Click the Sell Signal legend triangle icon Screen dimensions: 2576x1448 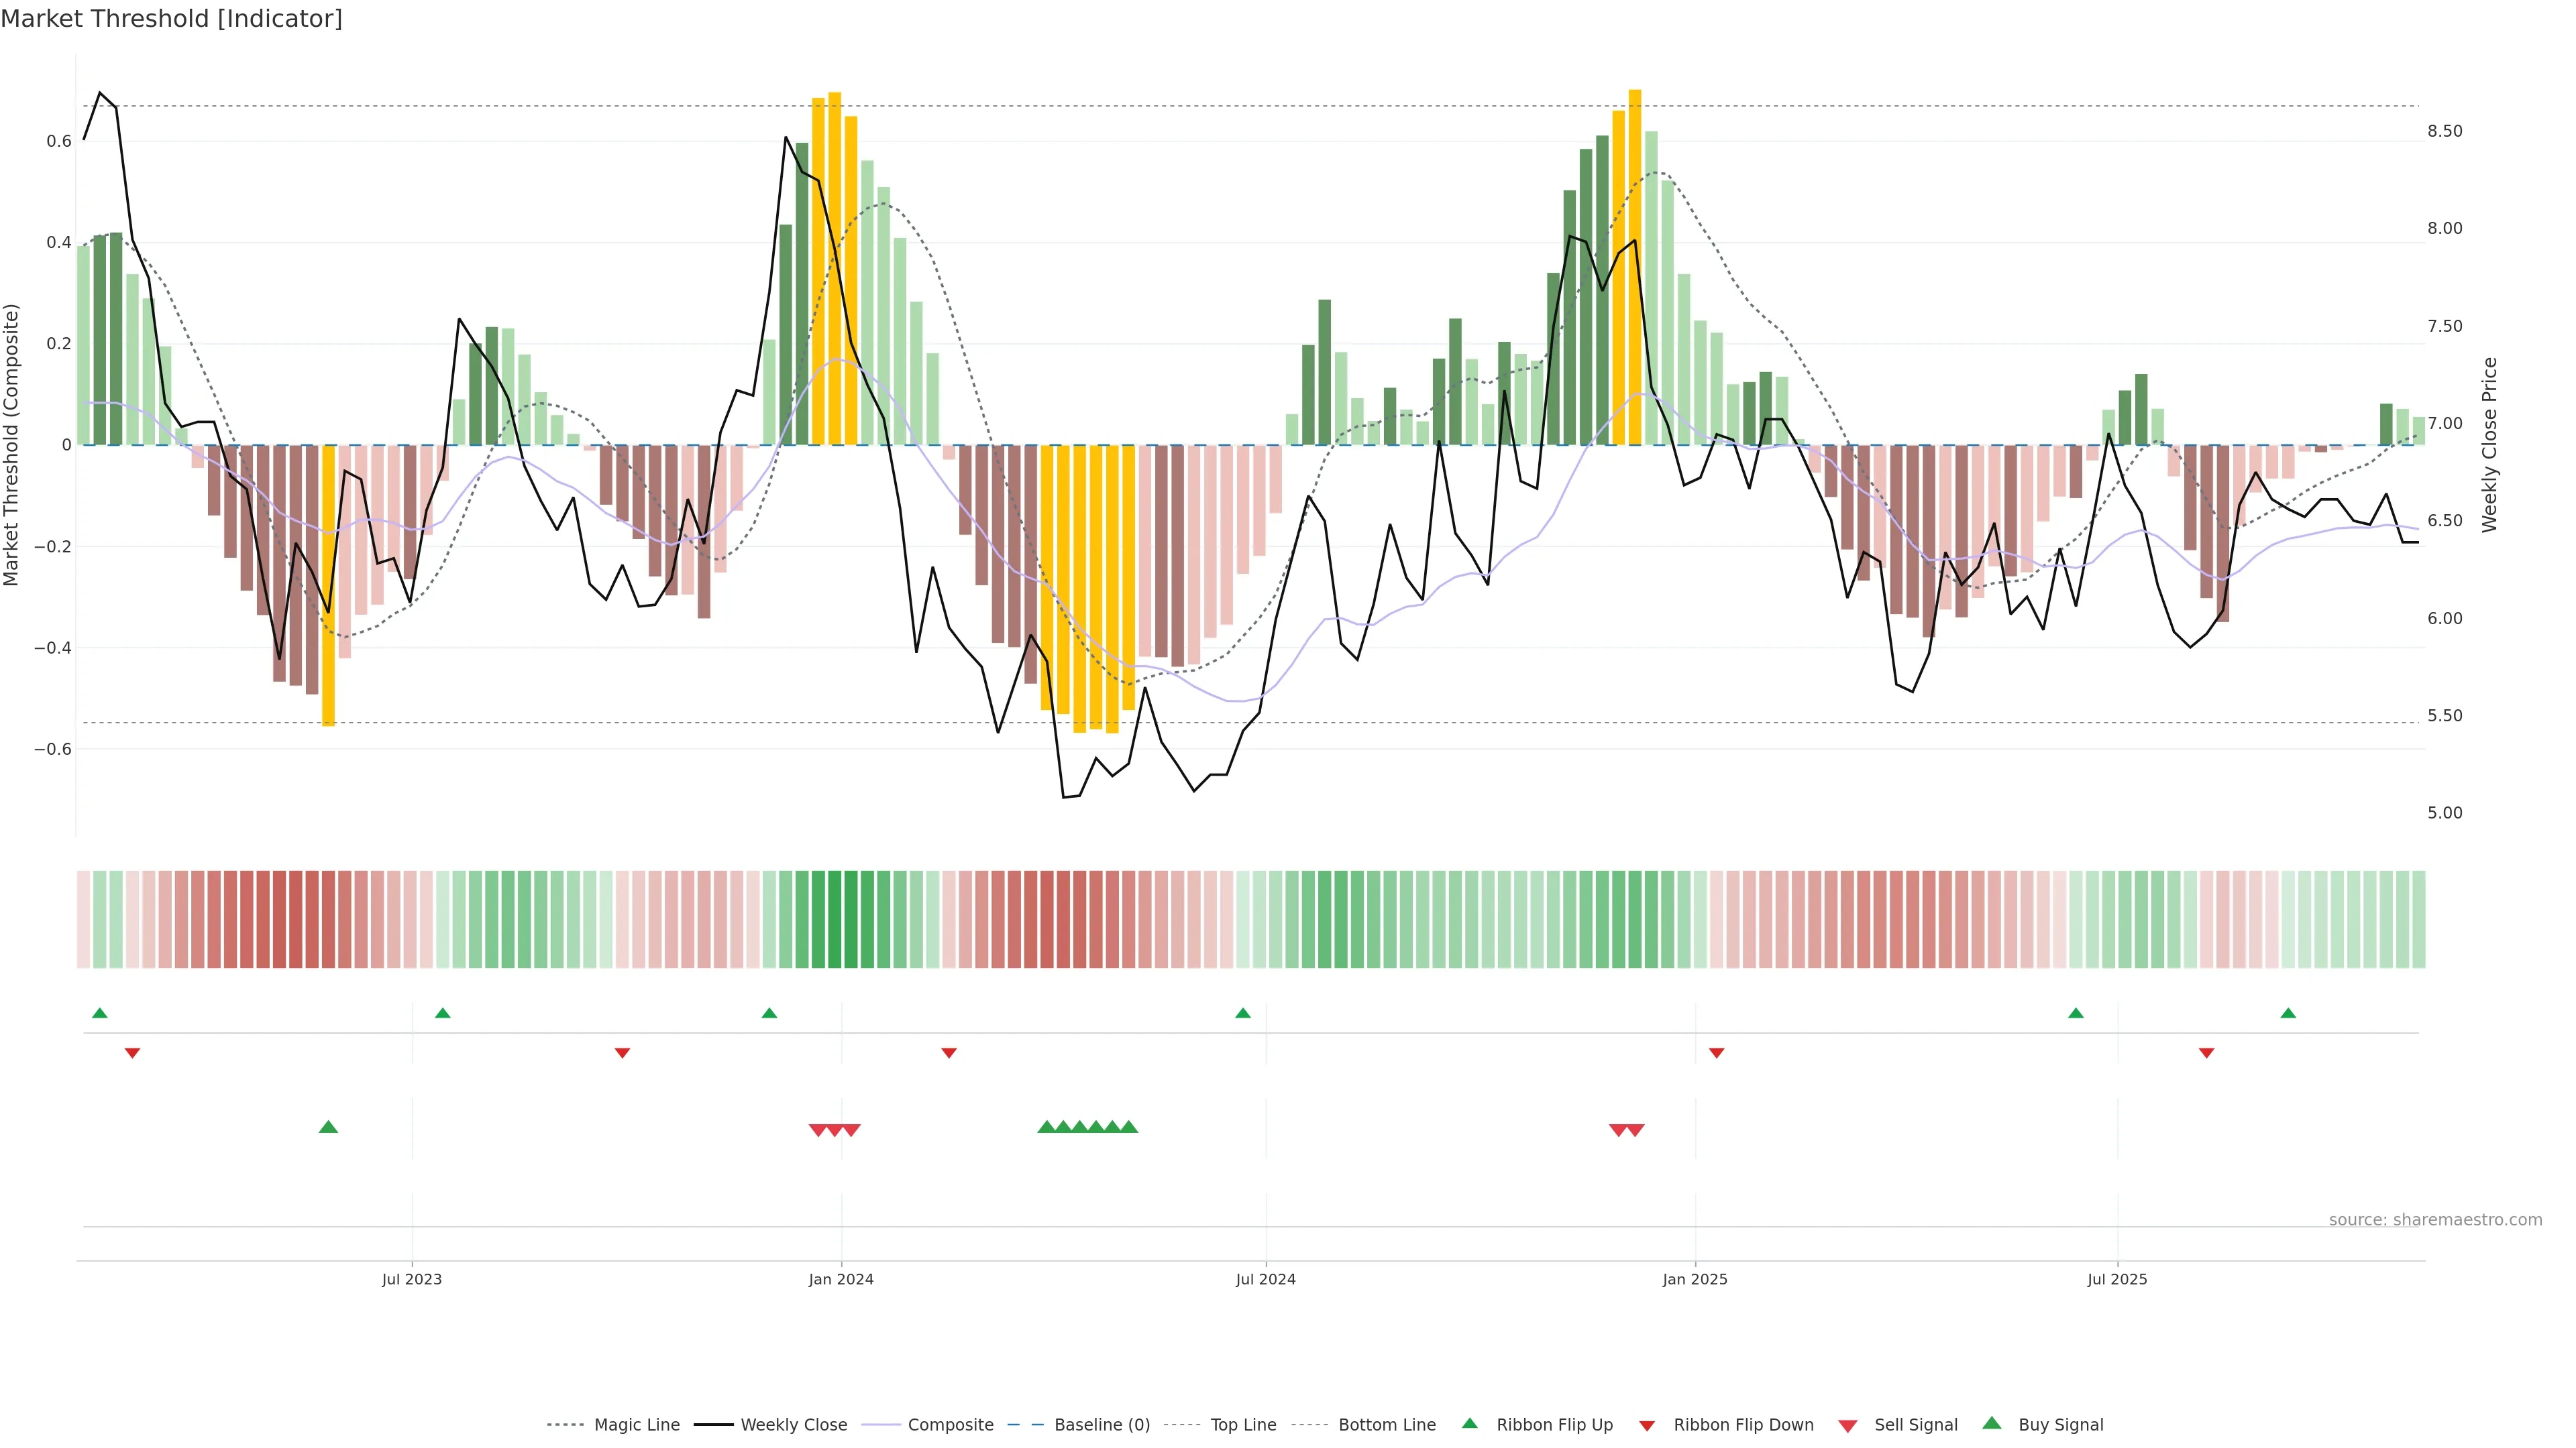(x=1847, y=1426)
